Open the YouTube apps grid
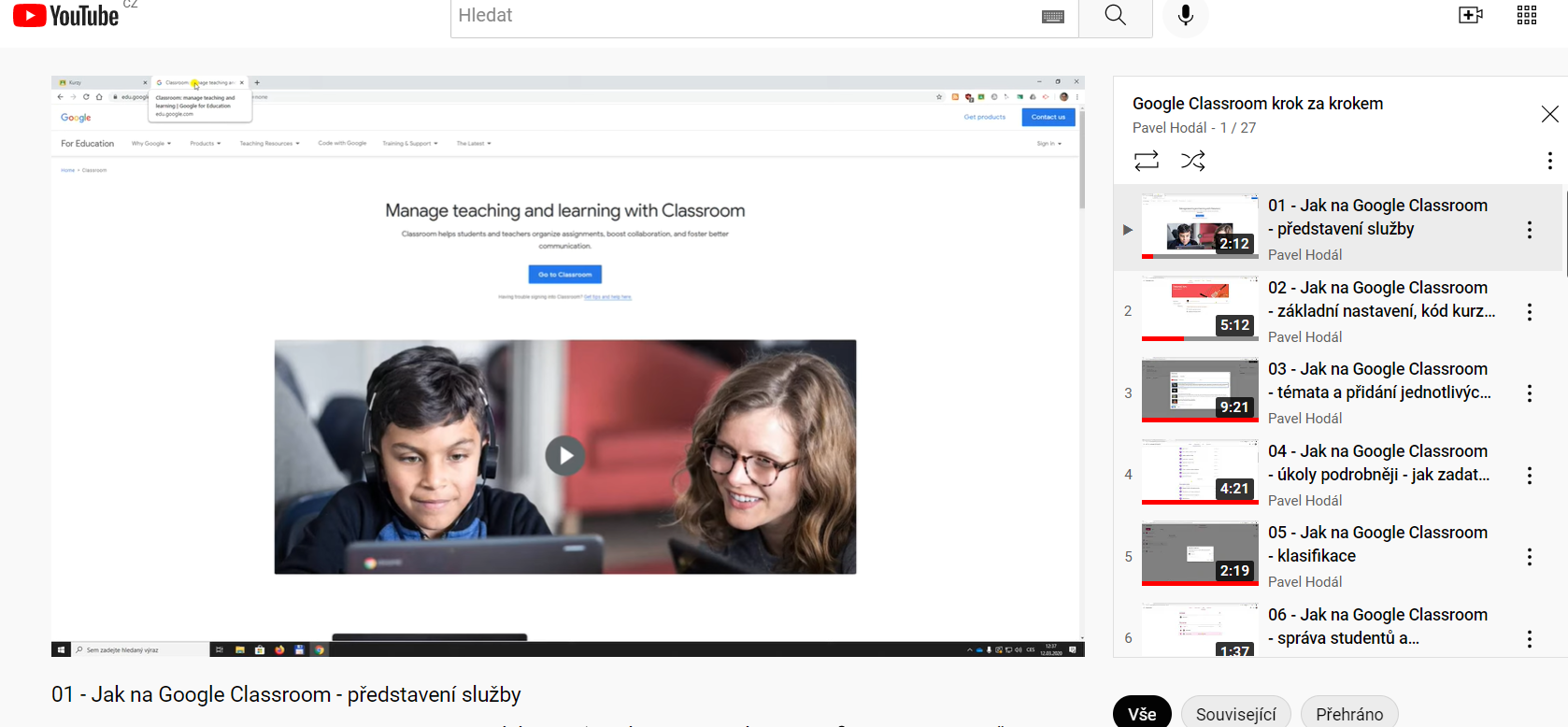This screenshot has width=1568, height=727. [1527, 16]
